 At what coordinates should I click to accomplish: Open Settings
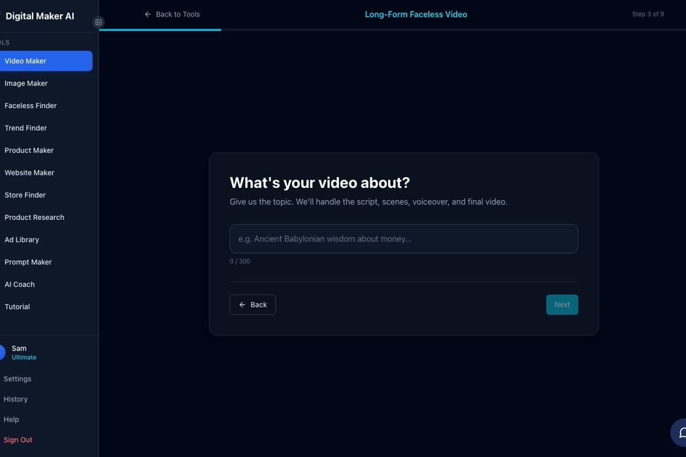pos(17,379)
